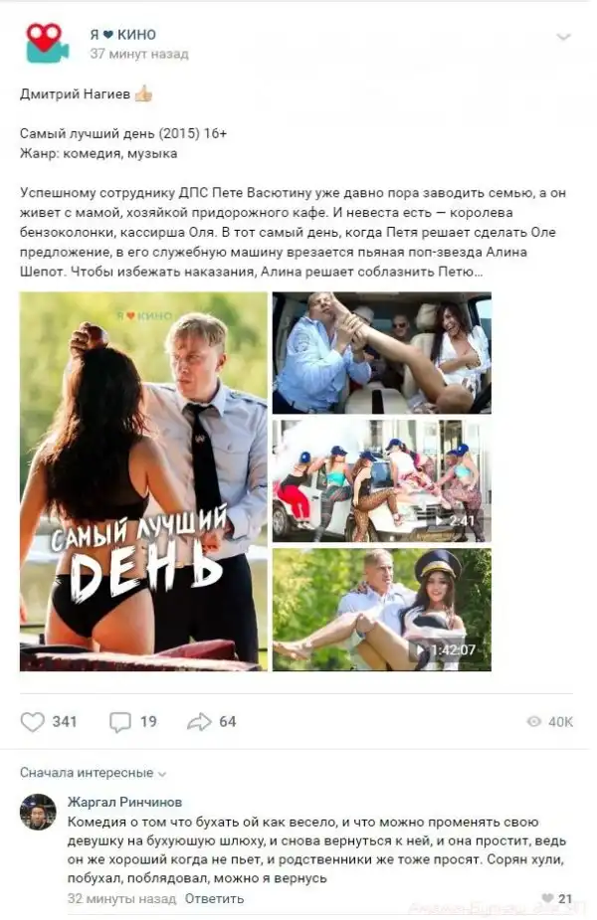
Task: Share the post with the arrow icon
Action: [199, 722]
